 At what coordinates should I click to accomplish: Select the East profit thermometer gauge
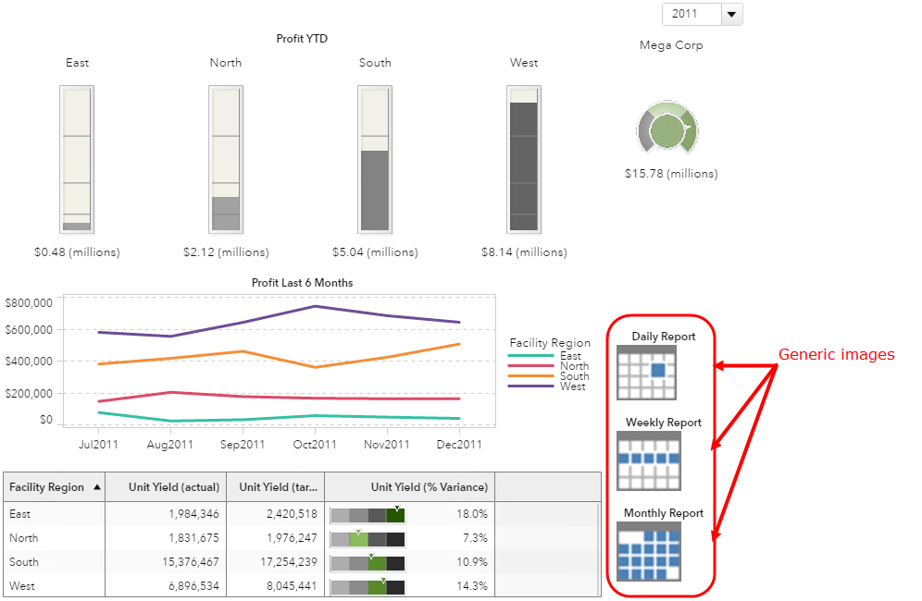tap(77, 159)
